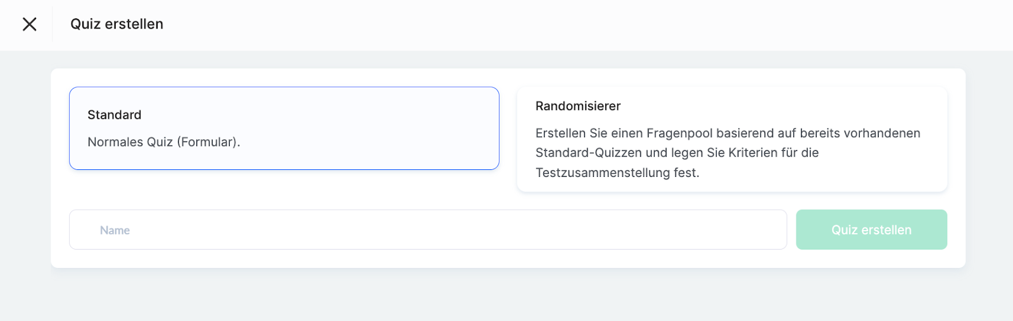Click 'Standard-Quizzen und legen Sie Kriterien' line
Screen dimensions: 1013x321
coord(676,153)
